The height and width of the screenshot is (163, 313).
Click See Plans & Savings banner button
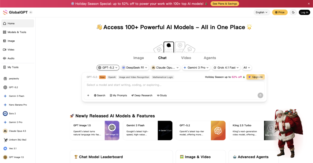(225, 4)
